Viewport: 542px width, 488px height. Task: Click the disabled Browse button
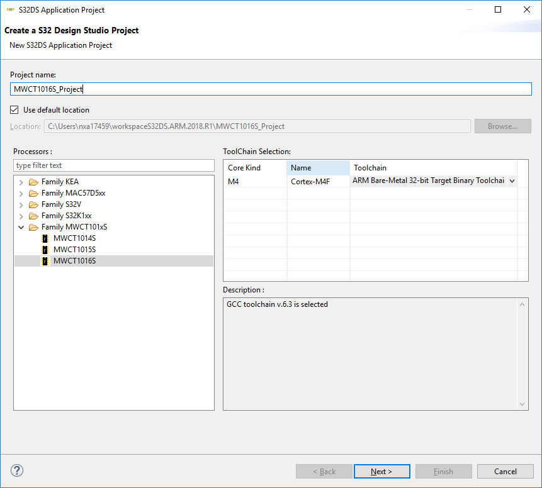pyautogui.click(x=502, y=126)
